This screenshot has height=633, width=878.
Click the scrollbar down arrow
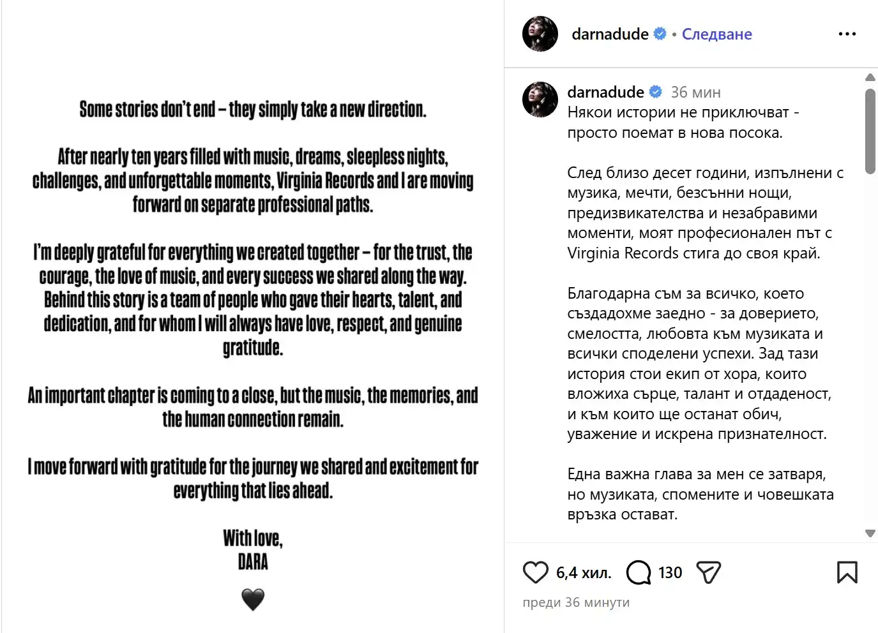point(870,533)
